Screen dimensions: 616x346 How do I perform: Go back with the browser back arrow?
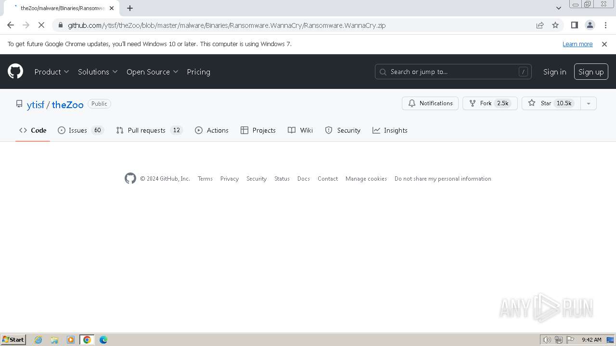point(11,25)
